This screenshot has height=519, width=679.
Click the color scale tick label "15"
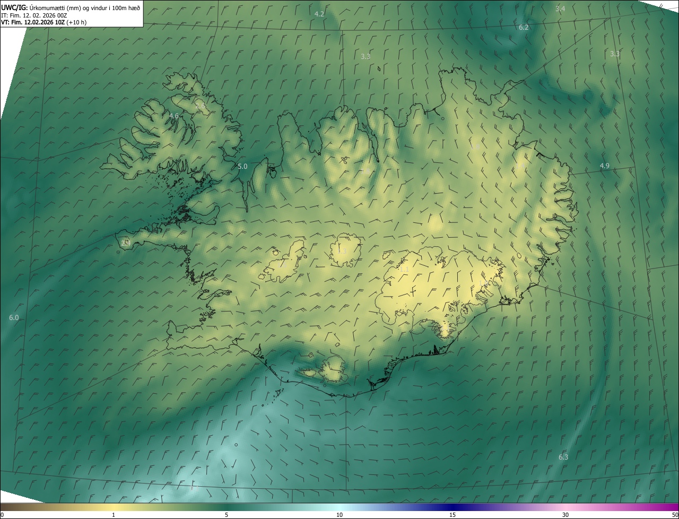452,515
